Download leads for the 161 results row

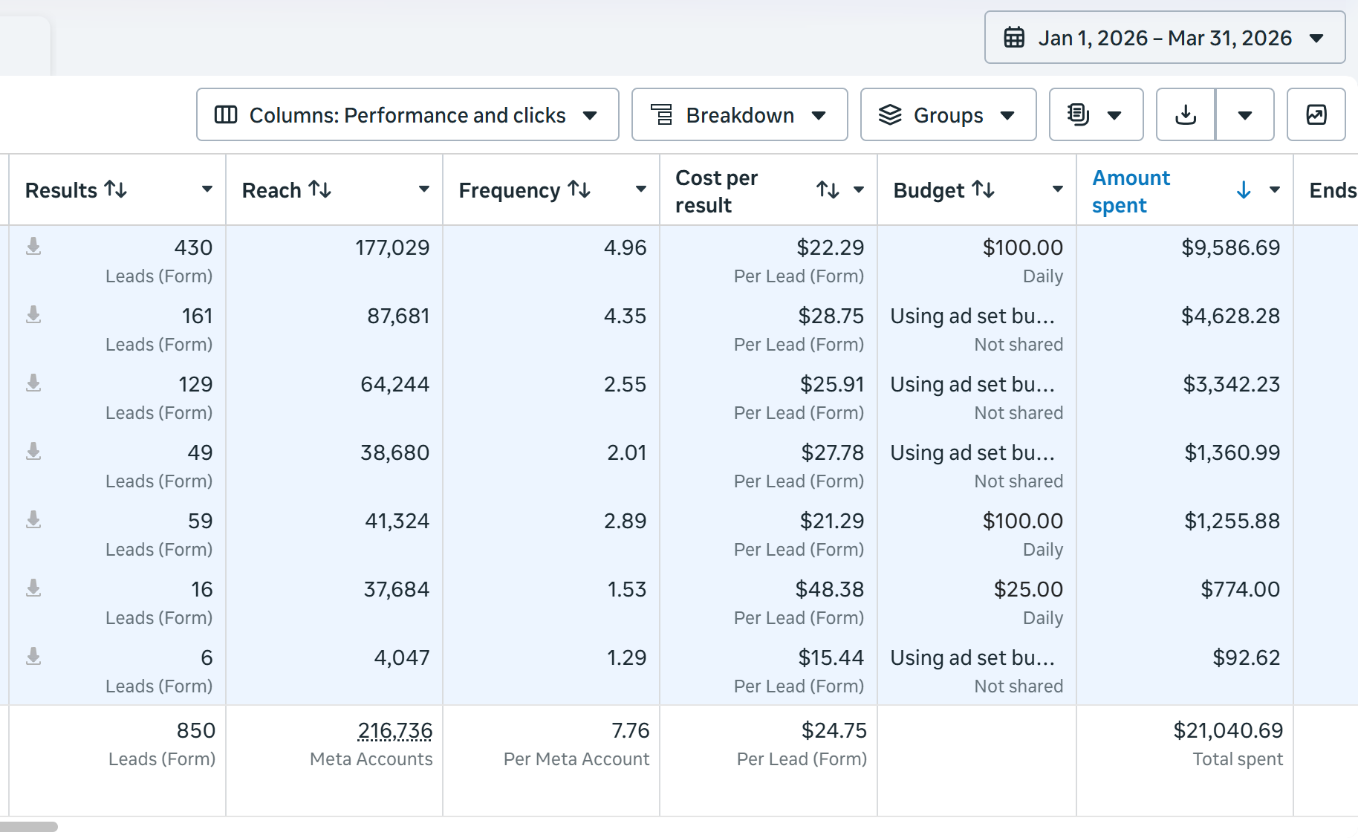(x=33, y=315)
